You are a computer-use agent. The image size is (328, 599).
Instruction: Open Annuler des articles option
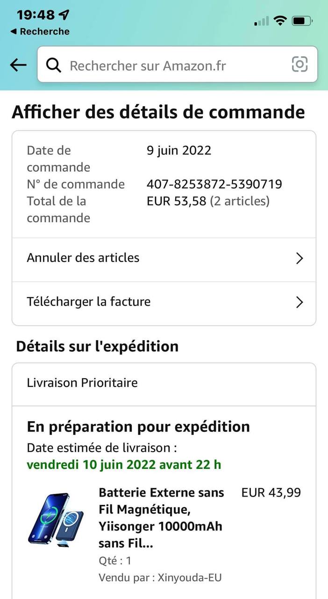coord(83,258)
